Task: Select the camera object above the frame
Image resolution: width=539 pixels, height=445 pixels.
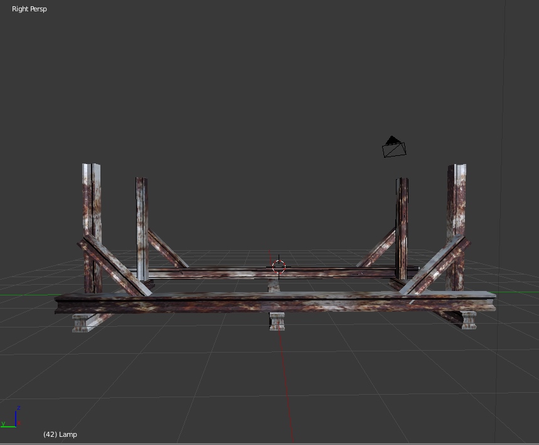Action: click(x=393, y=148)
